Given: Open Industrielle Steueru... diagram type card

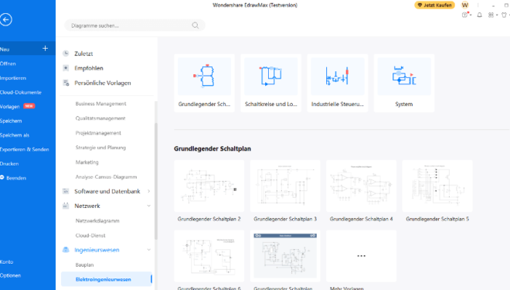Looking at the screenshot, I should (x=337, y=83).
